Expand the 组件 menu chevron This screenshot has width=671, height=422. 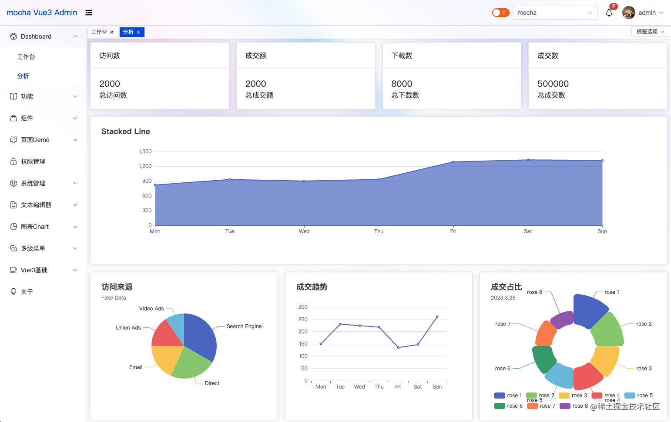pos(75,118)
